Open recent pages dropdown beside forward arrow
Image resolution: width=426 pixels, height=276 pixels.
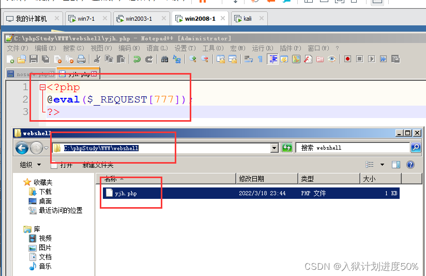(x=46, y=148)
